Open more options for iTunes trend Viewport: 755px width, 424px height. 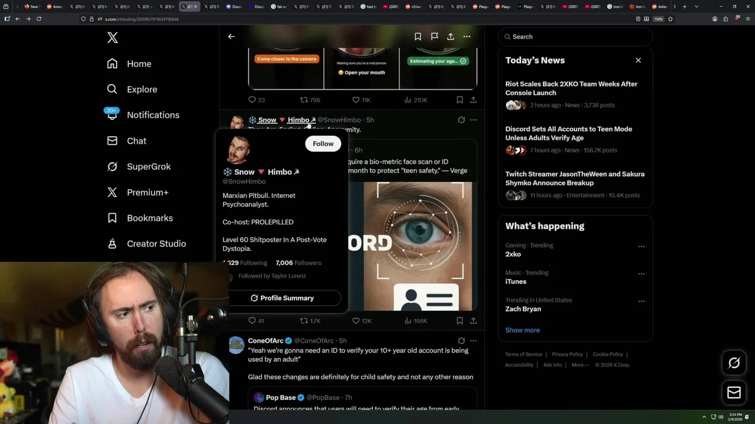pyautogui.click(x=641, y=274)
